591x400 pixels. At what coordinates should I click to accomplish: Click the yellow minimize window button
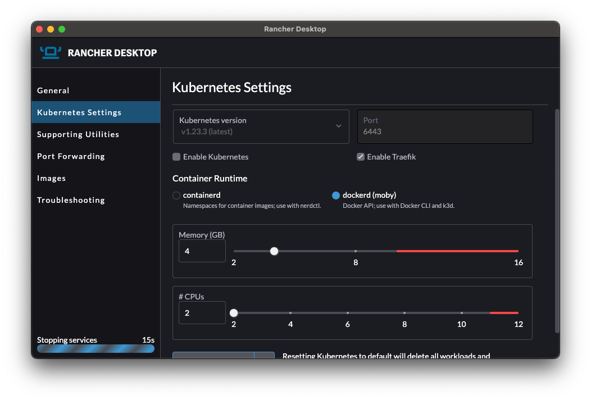click(51, 29)
